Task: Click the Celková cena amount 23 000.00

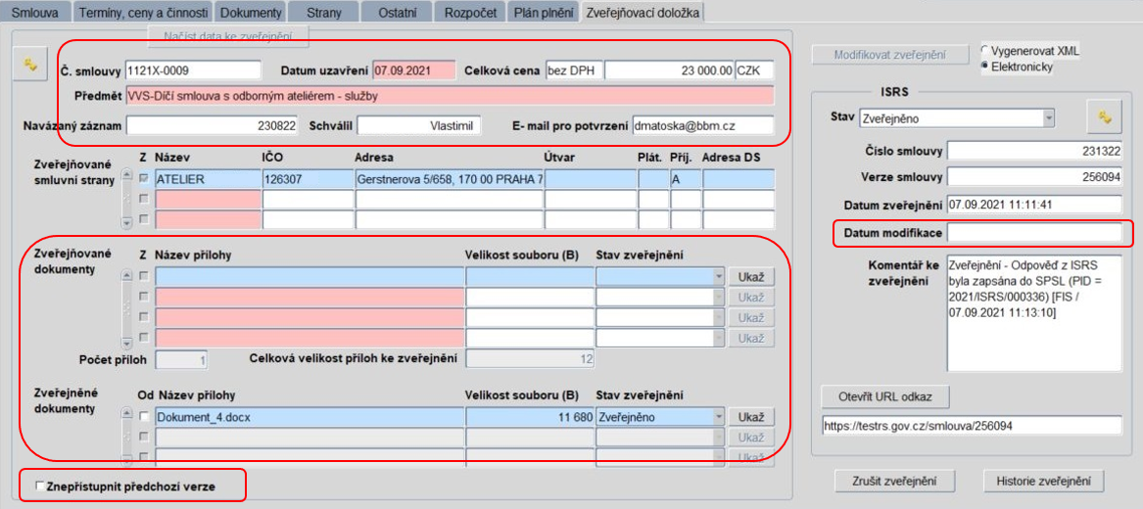Action: (668, 70)
